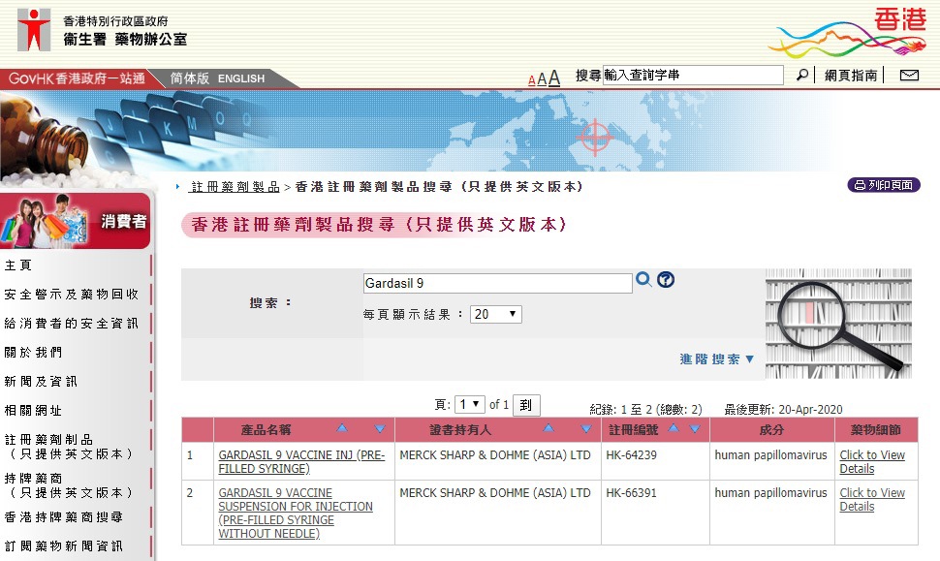Click the Hong Kong government emblem logo
The width and height of the screenshot is (940, 561).
pos(34,30)
